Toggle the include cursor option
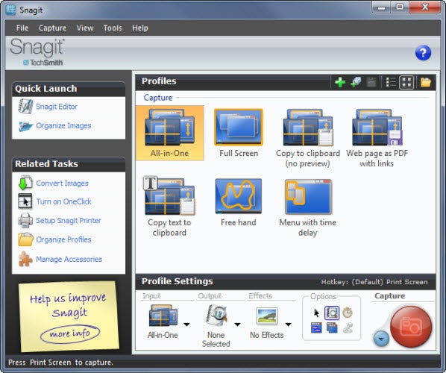Image resolution: width=446 pixels, height=373 pixels. (x=316, y=313)
